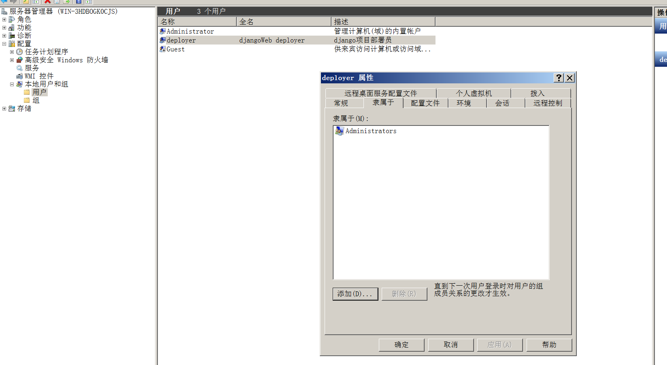Click the deployer user account icon
Viewport: 667px width, 365px height.
tap(162, 40)
